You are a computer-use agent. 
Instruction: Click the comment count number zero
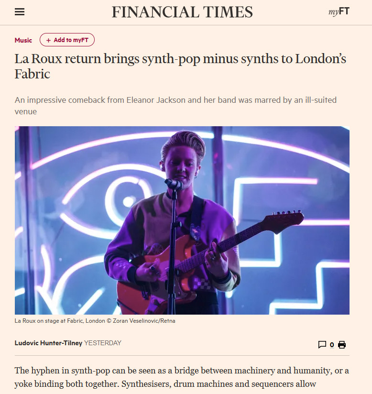(x=332, y=345)
